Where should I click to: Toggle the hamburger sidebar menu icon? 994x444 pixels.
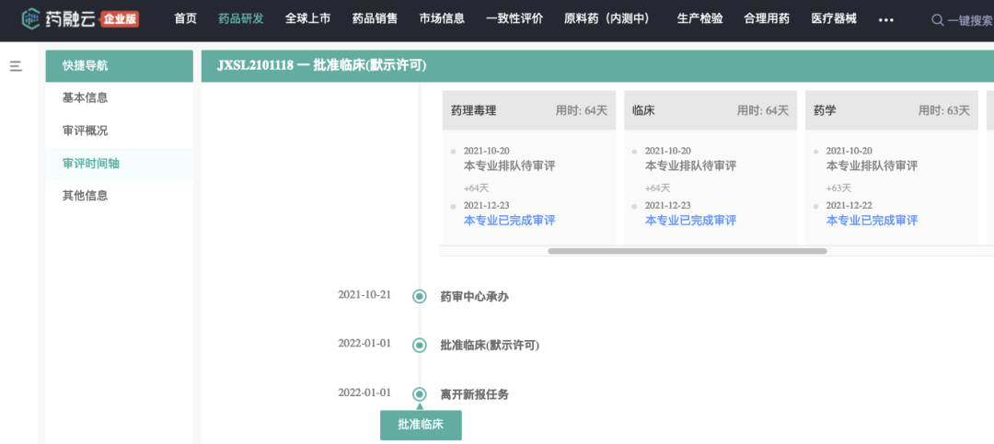[16, 66]
